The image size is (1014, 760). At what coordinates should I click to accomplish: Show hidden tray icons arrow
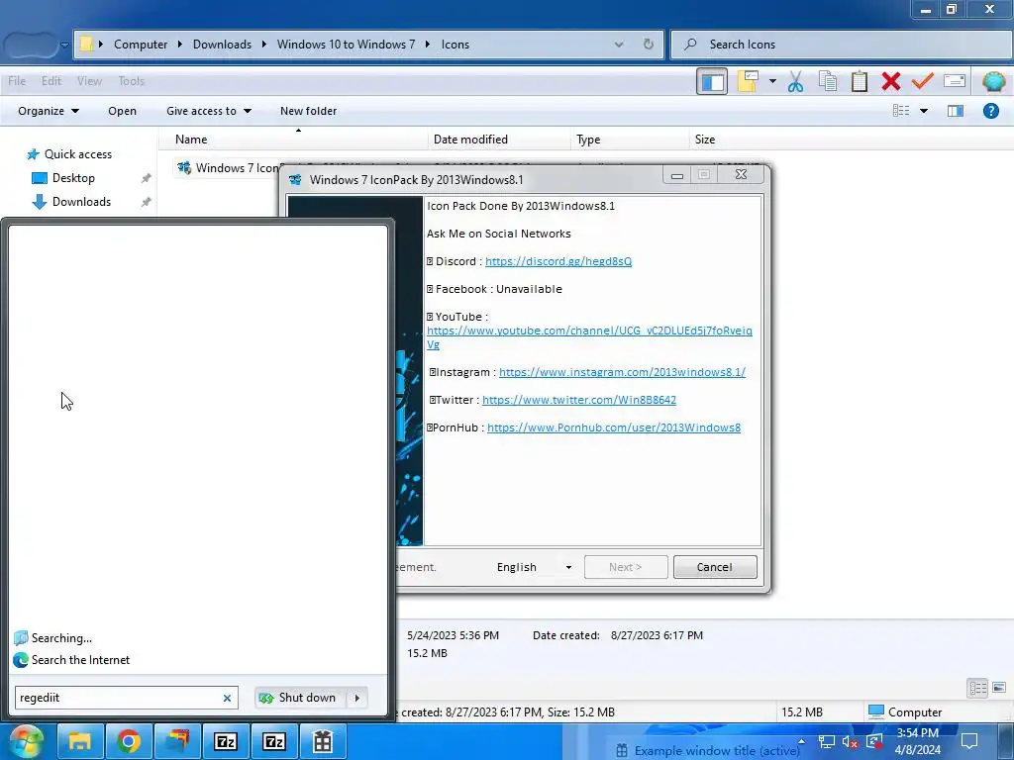tap(802, 741)
